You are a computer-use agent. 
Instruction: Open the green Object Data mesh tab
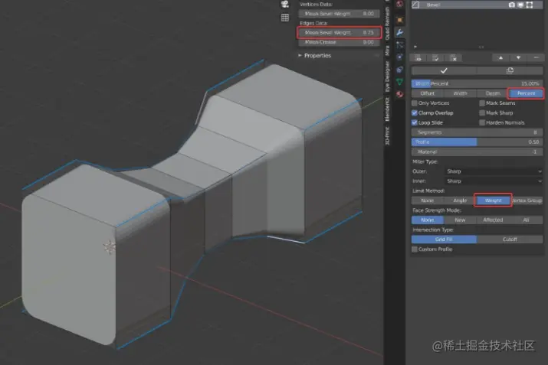point(400,82)
